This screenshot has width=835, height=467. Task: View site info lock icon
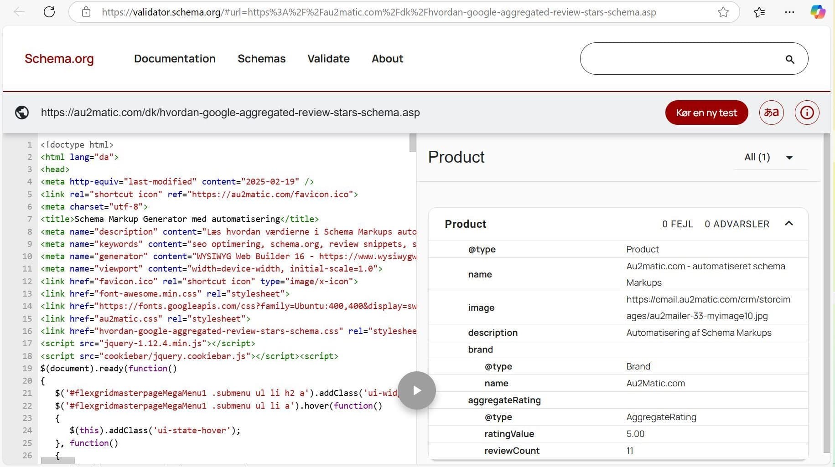coord(86,12)
